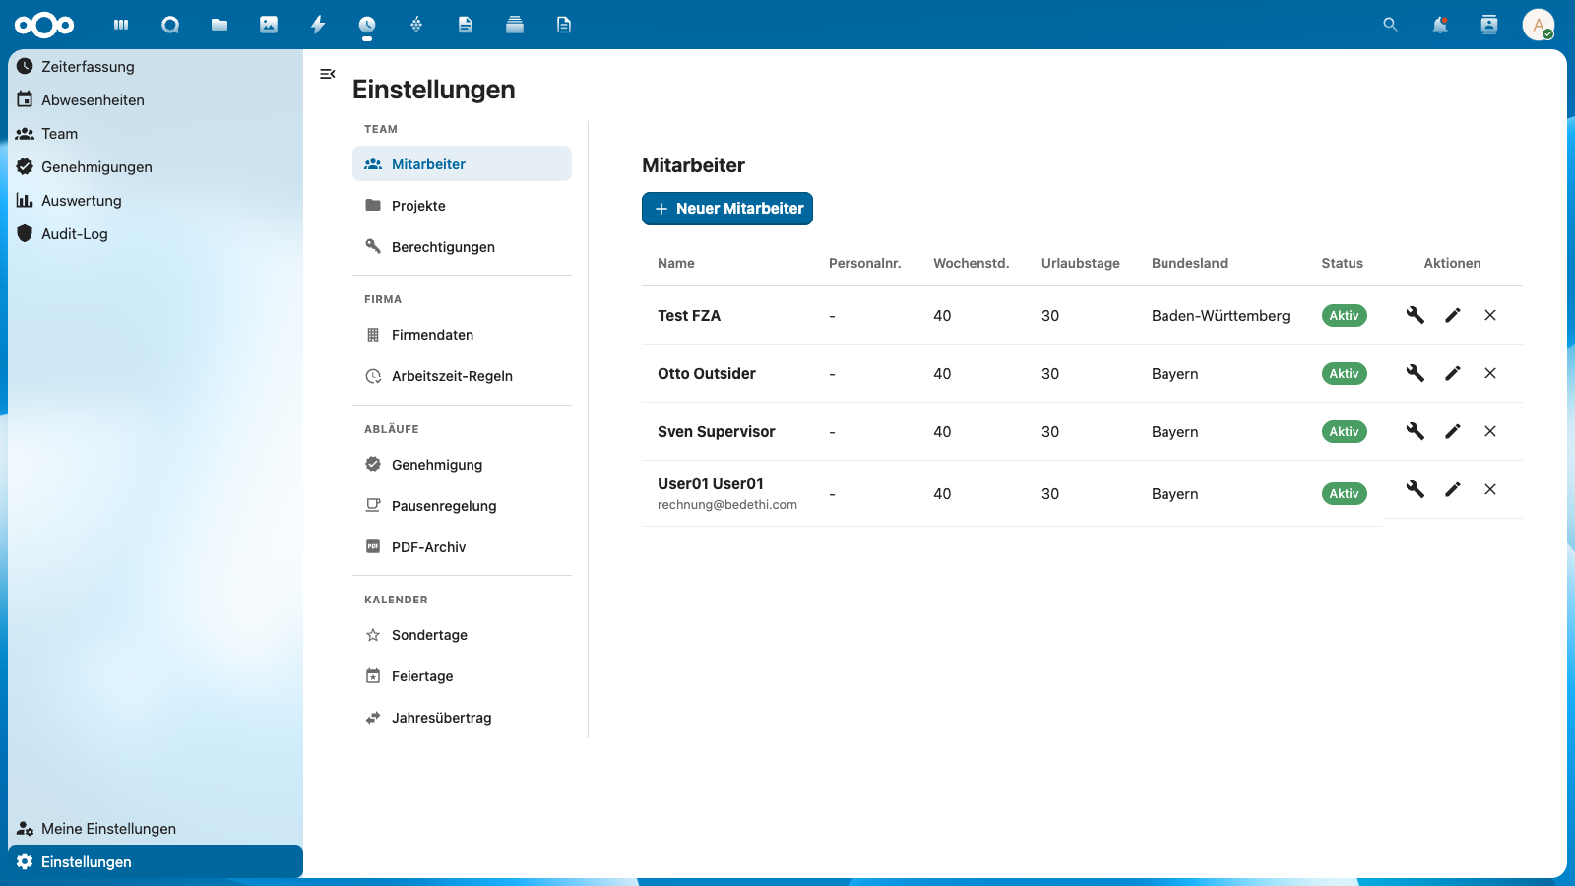Open the Activity lightning icon in top bar
Viewport: 1575px width, 886px height.
(x=318, y=25)
